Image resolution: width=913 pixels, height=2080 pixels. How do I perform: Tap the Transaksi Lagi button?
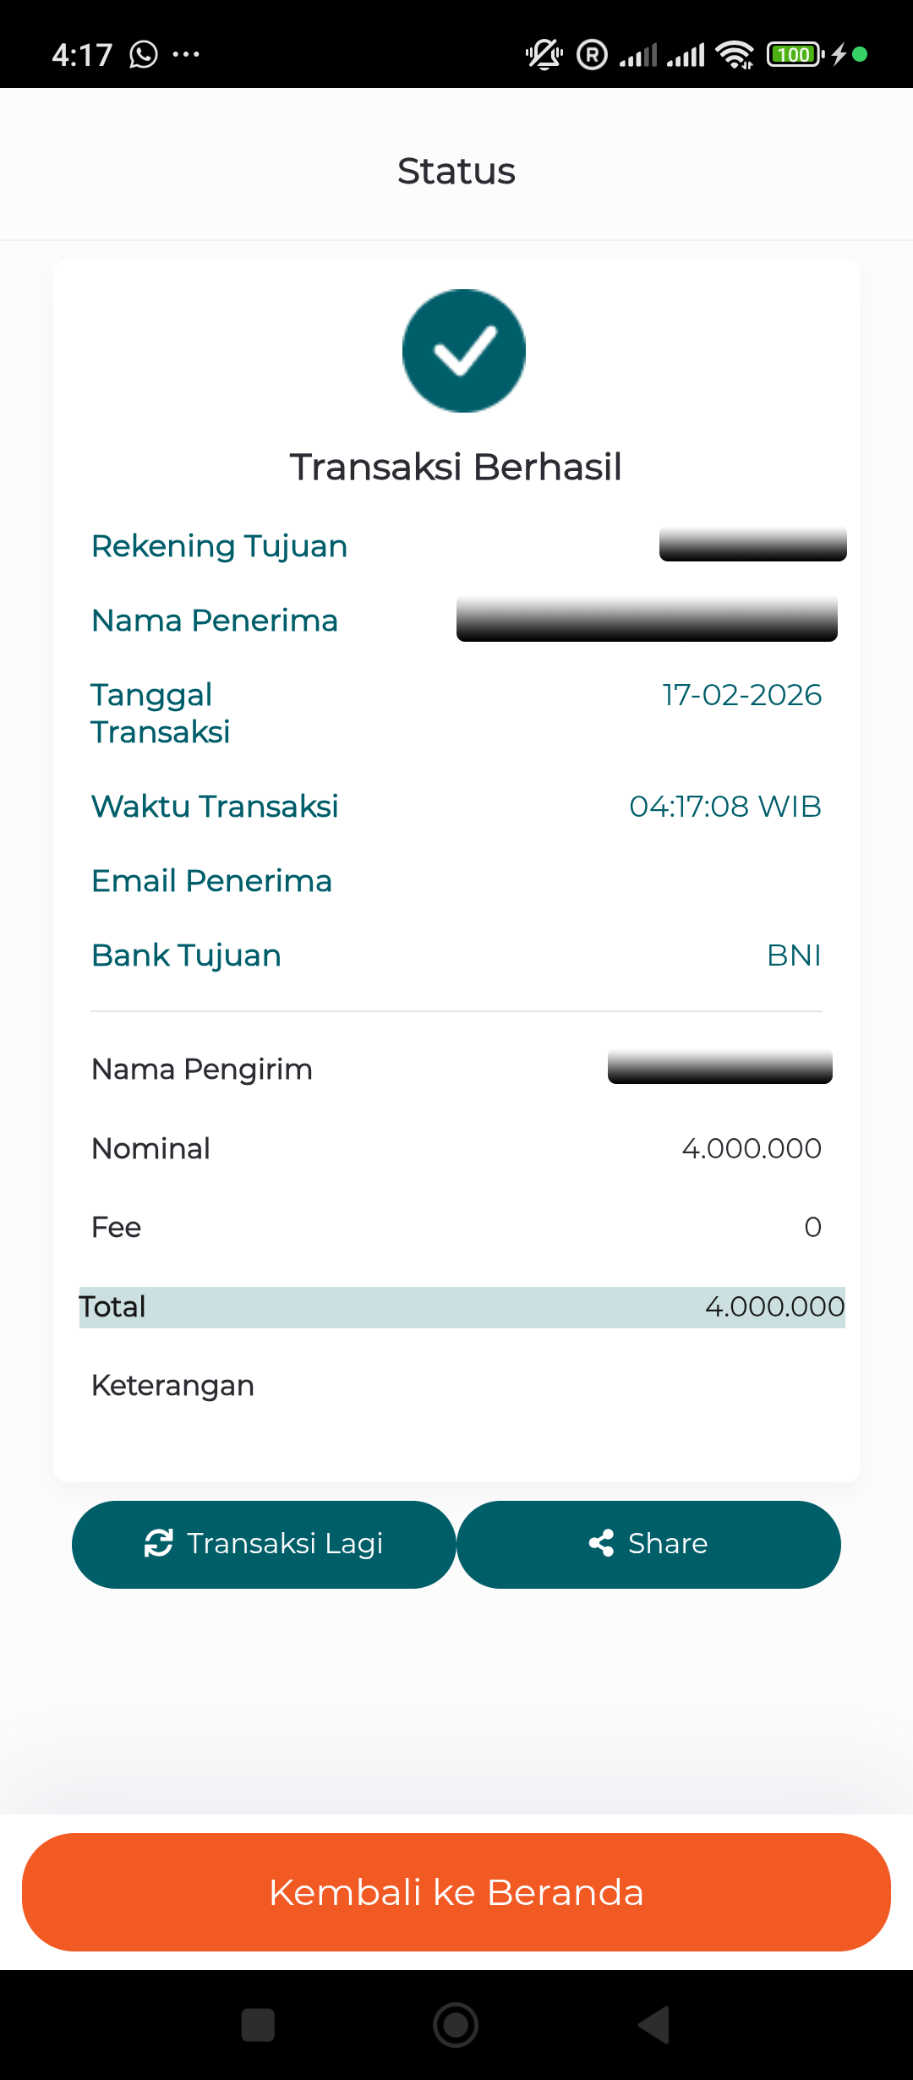(x=264, y=1544)
